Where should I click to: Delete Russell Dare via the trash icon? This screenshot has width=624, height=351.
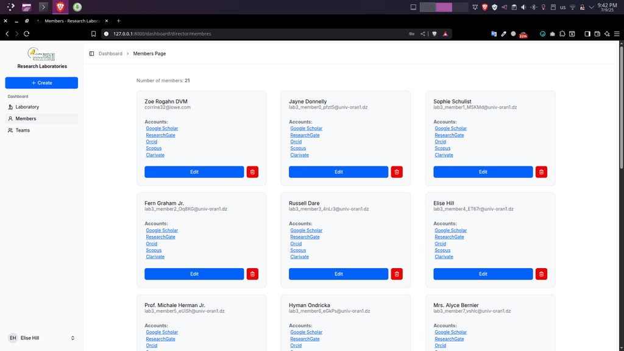coord(397,274)
